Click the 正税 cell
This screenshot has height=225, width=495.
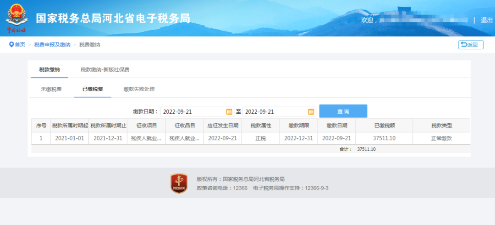click(x=261, y=138)
